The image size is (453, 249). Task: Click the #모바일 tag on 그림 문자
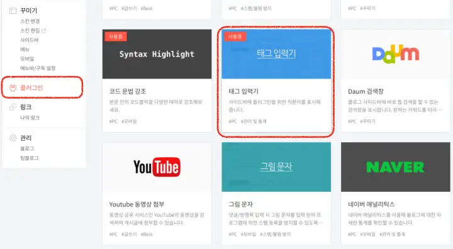pyautogui.click(x=249, y=235)
